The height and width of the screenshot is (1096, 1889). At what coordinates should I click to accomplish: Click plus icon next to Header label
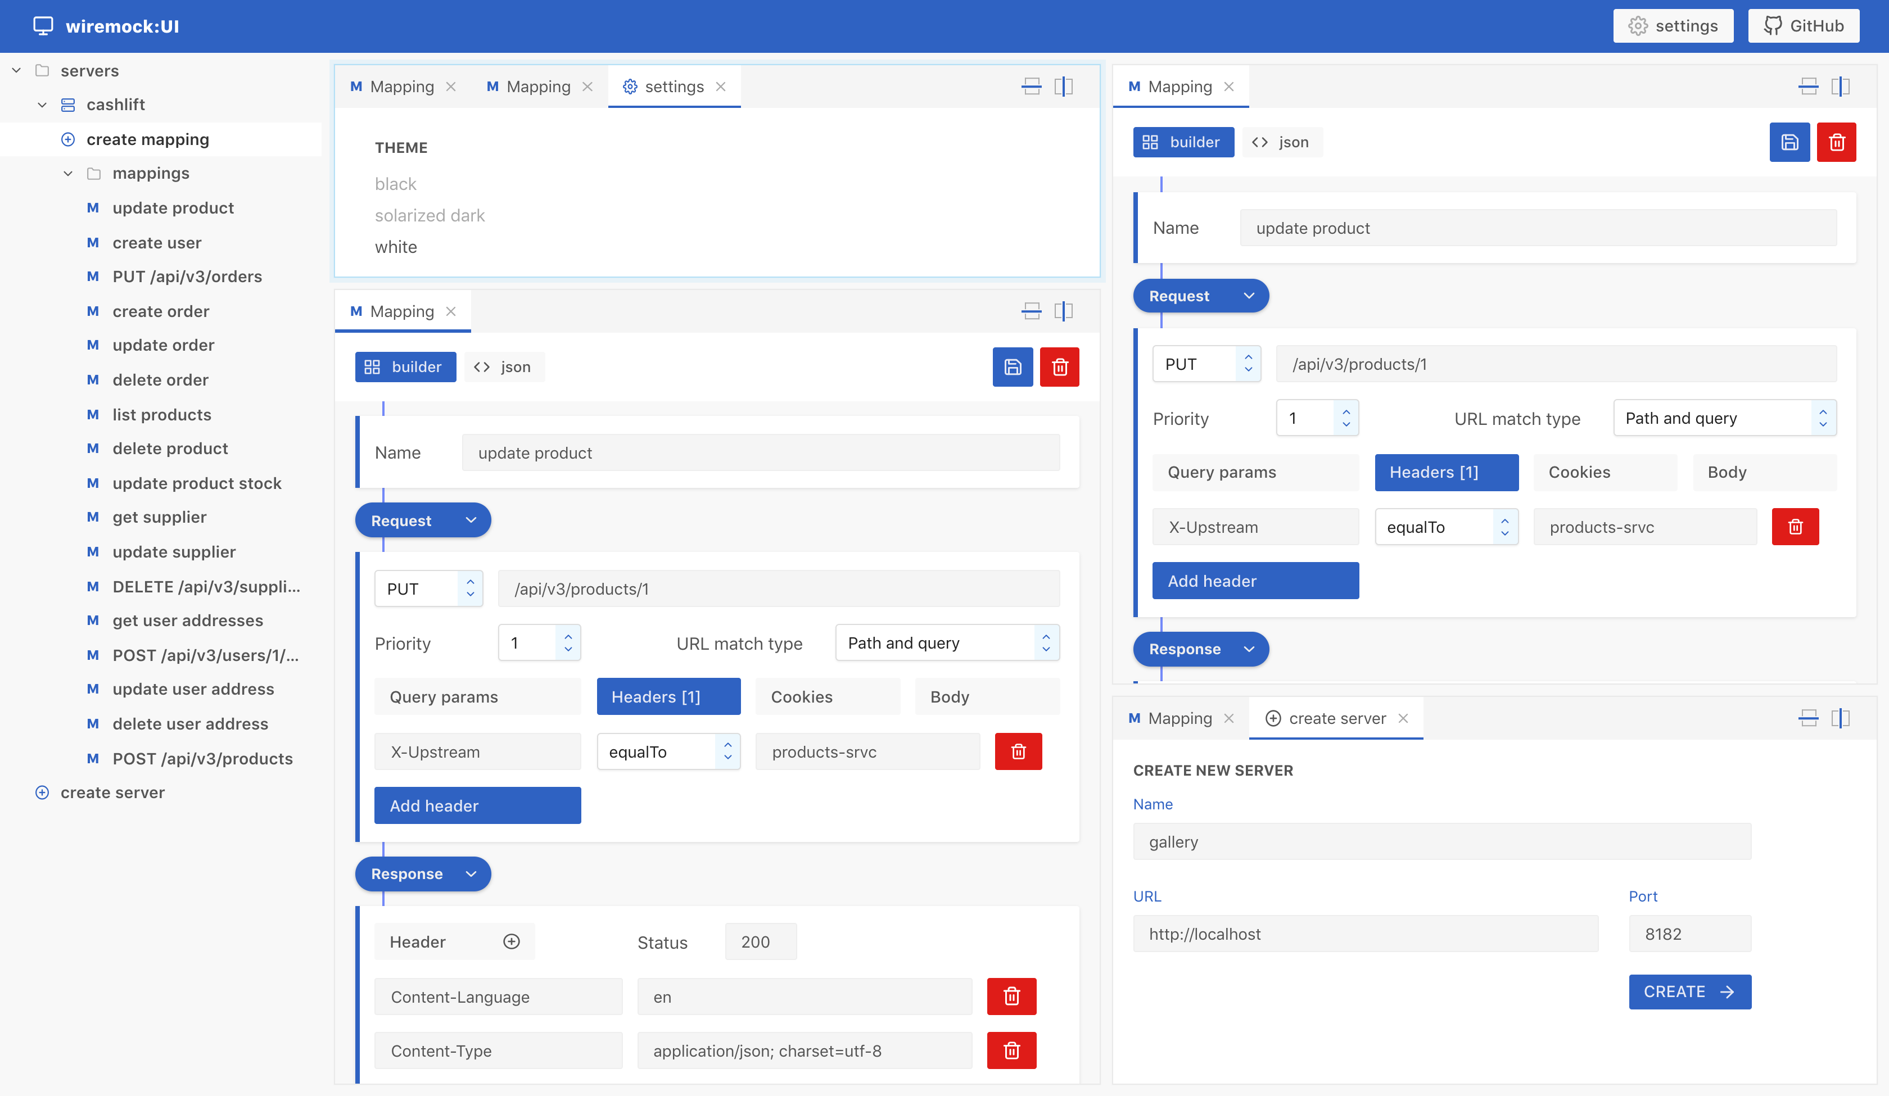pyautogui.click(x=511, y=941)
